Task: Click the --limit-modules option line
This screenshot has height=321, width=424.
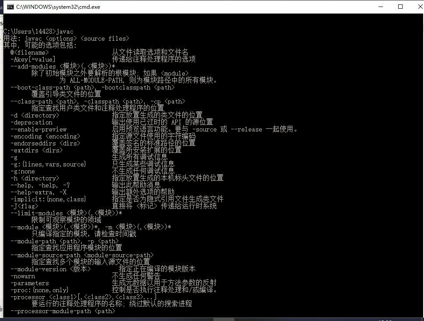Action: 66,214
